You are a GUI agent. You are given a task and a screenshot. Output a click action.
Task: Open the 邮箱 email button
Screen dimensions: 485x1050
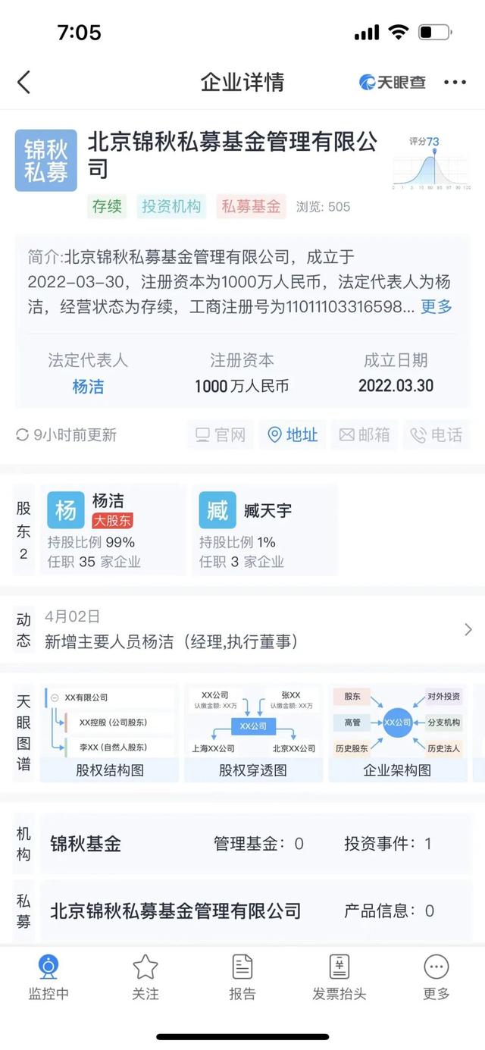(365, 435)
